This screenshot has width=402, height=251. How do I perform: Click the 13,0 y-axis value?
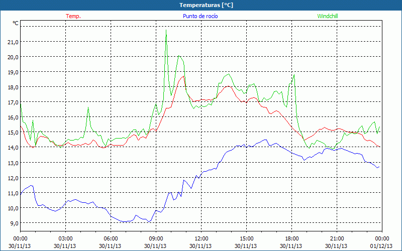(x=13, y=163)
